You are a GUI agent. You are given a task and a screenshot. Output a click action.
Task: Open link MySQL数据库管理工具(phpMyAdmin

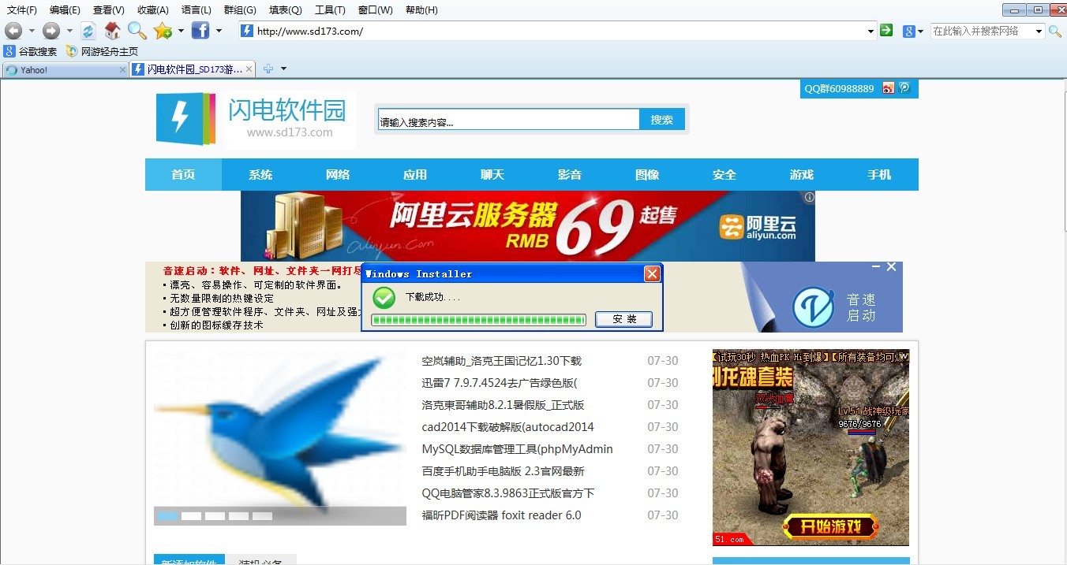coord(518,449)
